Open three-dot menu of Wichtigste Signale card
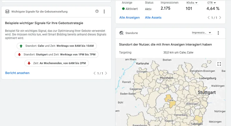231x126 pixels. click(x=104, y=11)
